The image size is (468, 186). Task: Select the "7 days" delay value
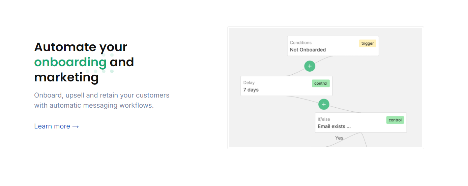(251, 90)
